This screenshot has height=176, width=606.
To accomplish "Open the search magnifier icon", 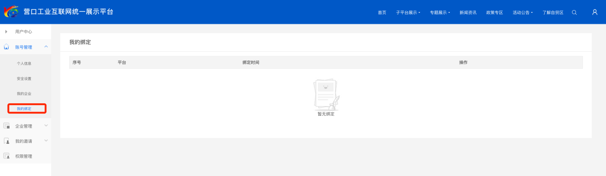I will tap(574, 12).
